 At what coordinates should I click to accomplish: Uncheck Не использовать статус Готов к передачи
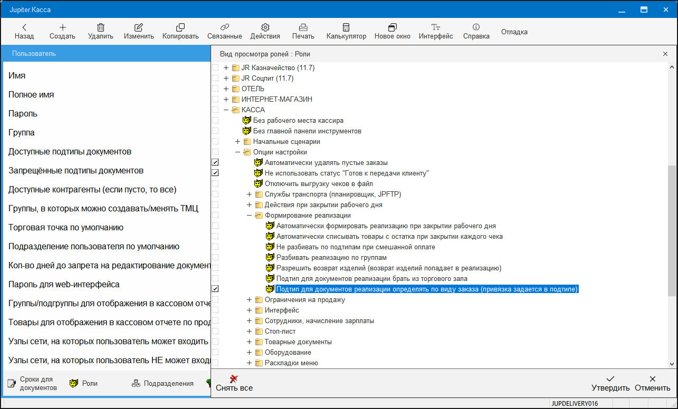215,173
